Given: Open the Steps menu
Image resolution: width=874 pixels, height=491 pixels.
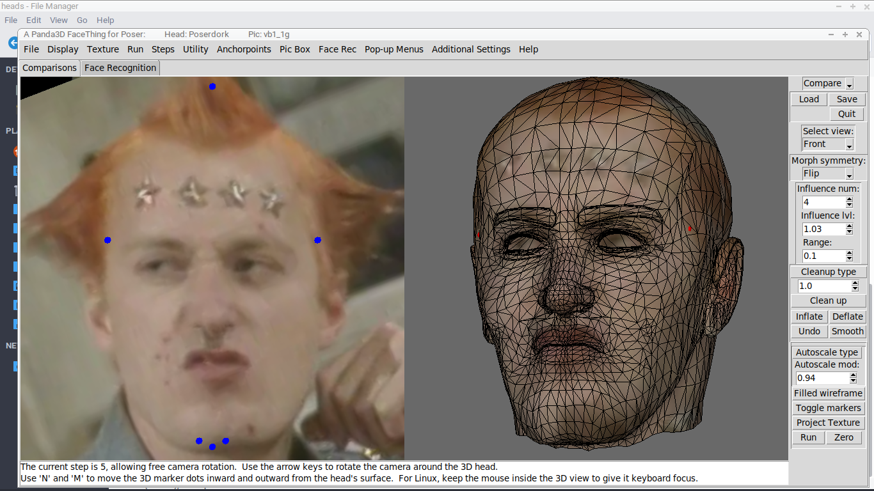Looking at the screenshot, I should 163,49.
